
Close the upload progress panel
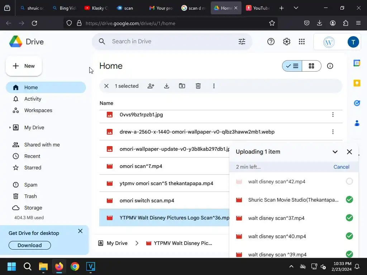point(349,152)
